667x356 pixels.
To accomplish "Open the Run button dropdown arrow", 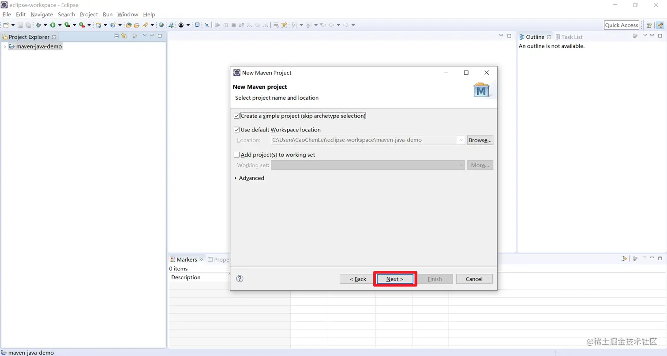I will (60, 25).
